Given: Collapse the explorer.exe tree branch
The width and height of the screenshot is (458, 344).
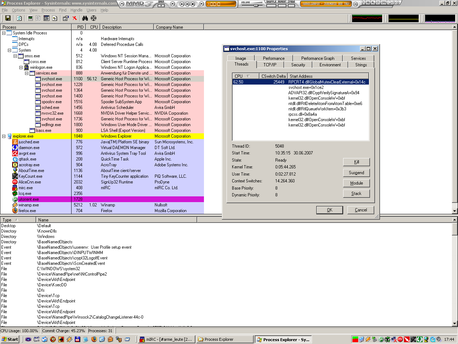Looking at the screenshot, I should [x=3, y=136].
